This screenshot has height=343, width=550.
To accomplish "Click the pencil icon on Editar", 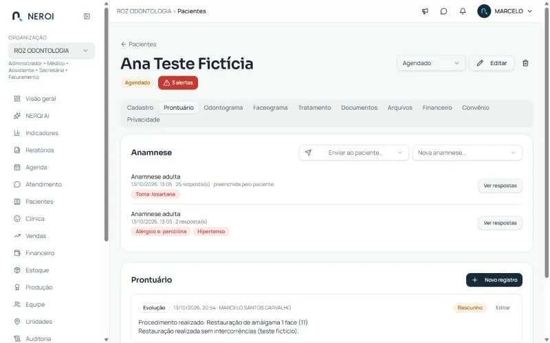I will 480,63.
